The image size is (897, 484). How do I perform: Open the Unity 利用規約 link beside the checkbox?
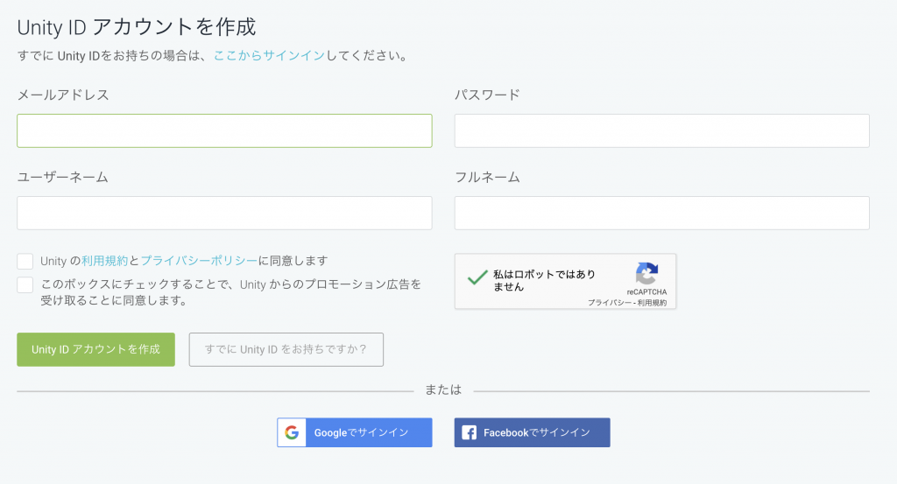pyautogui.click(x=105, y=261)
